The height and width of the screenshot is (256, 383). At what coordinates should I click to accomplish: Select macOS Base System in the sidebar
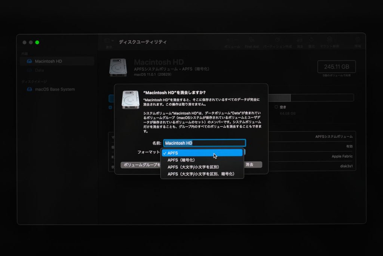tap(57, 89)
